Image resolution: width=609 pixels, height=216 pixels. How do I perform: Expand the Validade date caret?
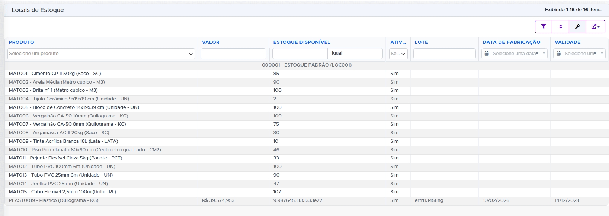click(602, 54)
